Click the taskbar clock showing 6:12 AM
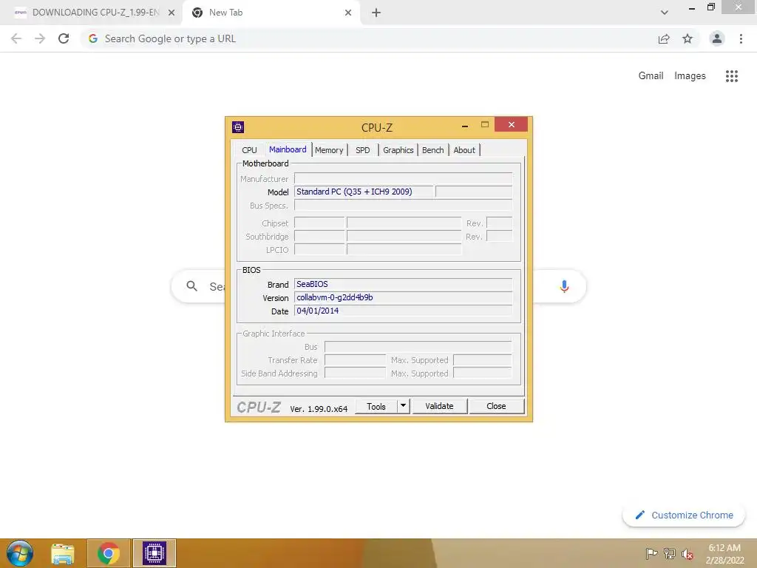Image resolution: width=757 pixels, height=568 pixels. (724, 554)
